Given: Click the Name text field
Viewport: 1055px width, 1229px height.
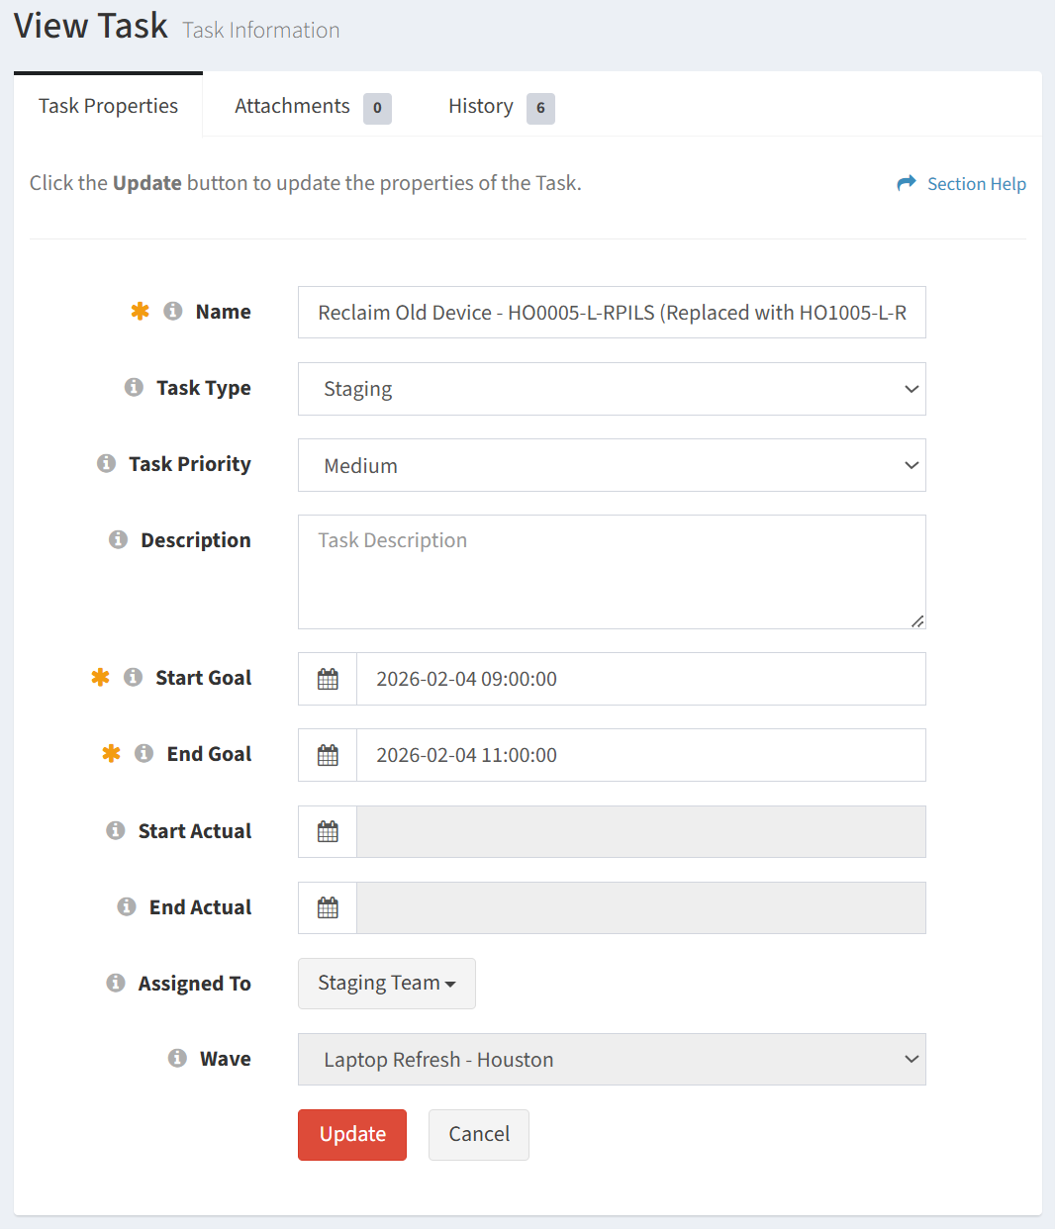Looking at the screenshot, I should 611,313.
